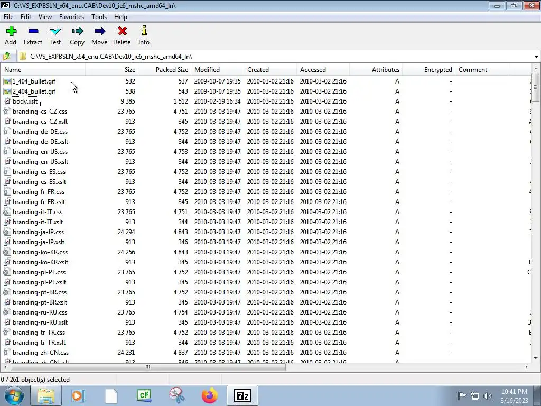The image size is (541, 406).
Task: Go up one folder level icon
Action: 7,56
